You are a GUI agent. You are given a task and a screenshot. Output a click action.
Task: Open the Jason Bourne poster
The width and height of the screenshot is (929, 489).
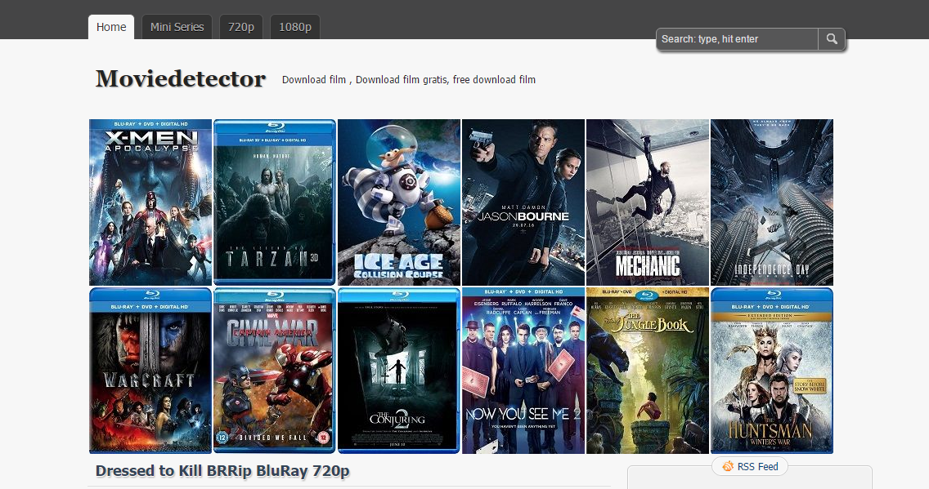click(x=523, y=202)
